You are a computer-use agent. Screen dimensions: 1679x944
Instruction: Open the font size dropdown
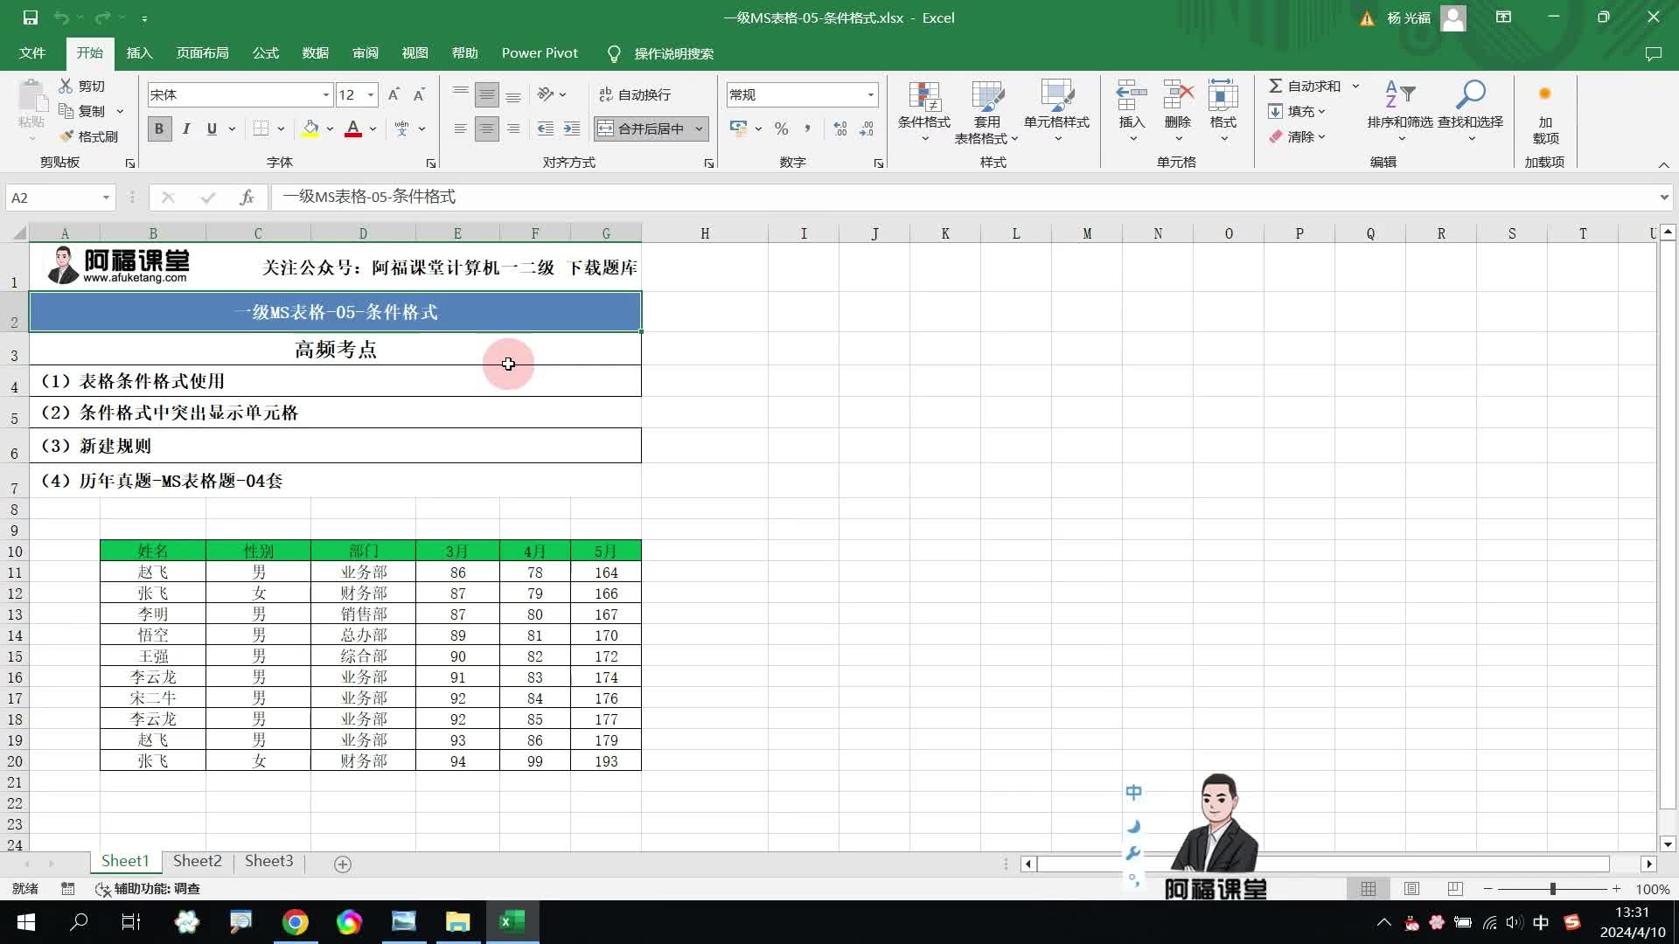(x=371, y=94)
